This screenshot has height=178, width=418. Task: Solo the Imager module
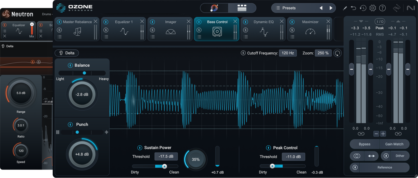pos(153,30)
